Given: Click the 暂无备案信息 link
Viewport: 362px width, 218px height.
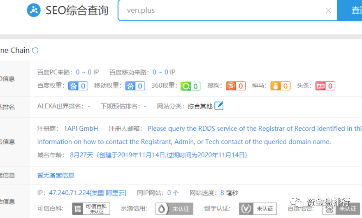Looking at the screenshot, I should pos(56,175).
